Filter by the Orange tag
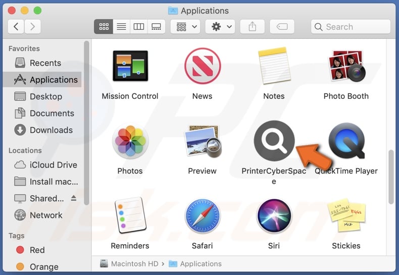399x275 pixels. 42,266
